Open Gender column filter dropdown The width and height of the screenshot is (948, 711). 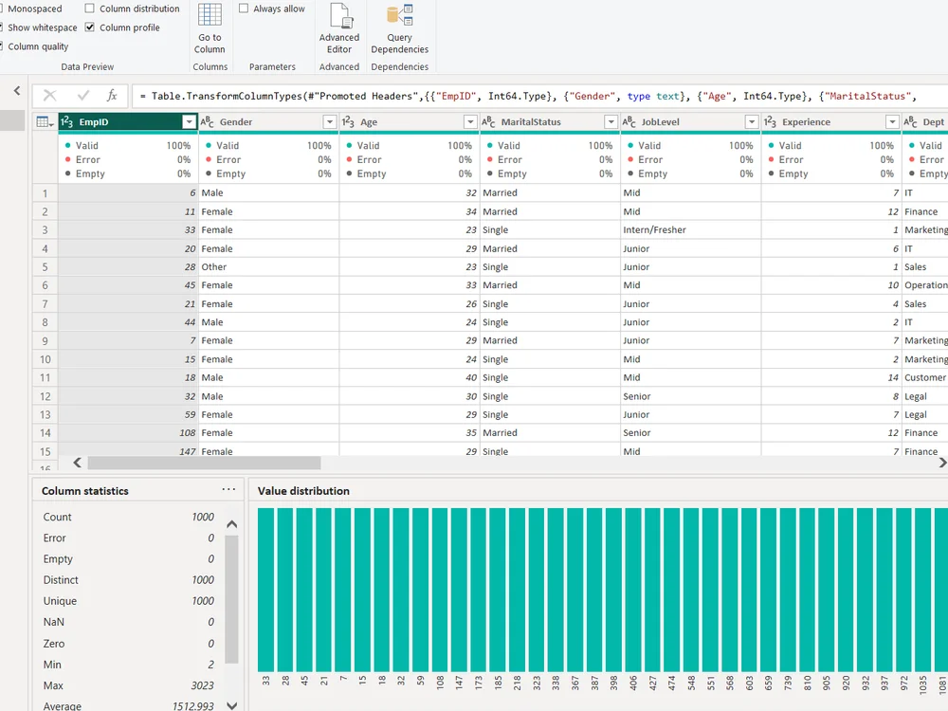tap(330, 122)
